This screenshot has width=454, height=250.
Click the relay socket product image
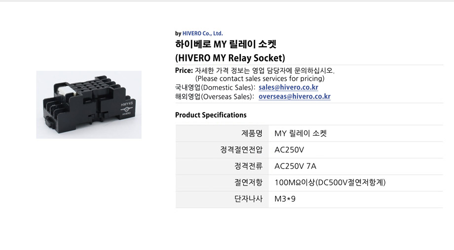(x=89, y=105)
